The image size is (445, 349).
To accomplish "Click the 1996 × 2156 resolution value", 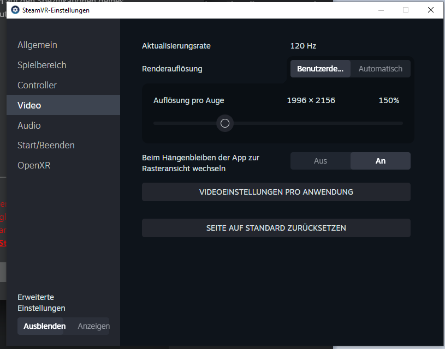I will [311, 100].
